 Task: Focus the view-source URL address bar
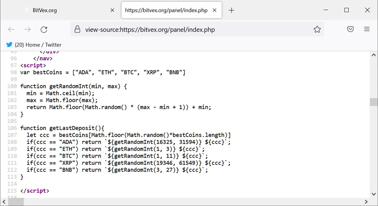pyautogui.click(x=197, y=29)
